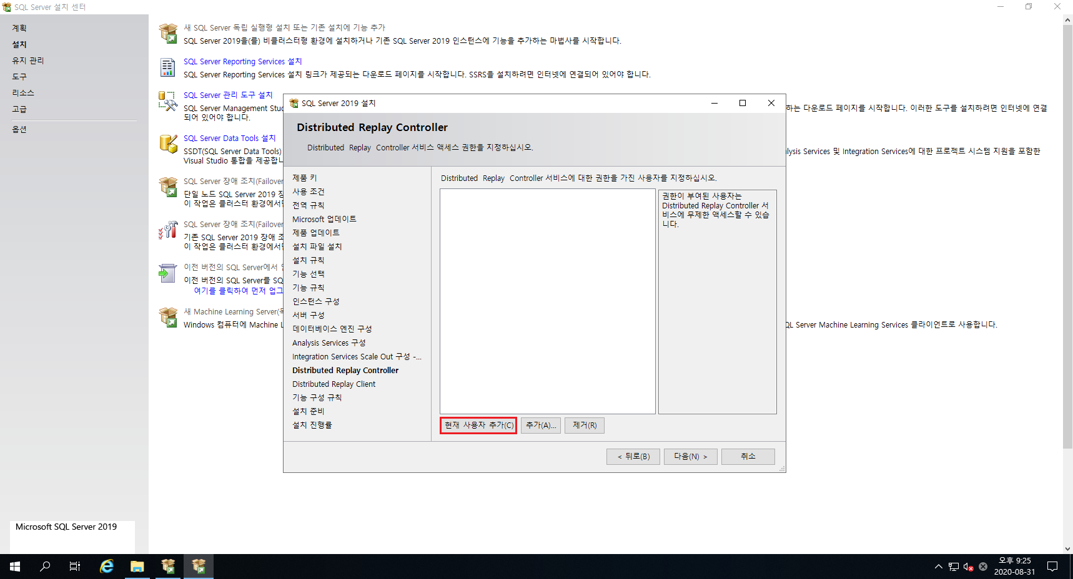Image resolution: width=1073 pixels, height=579 pixels.
Task: Click the Distributed Replay Controller step
Action: tap(345, 370)
